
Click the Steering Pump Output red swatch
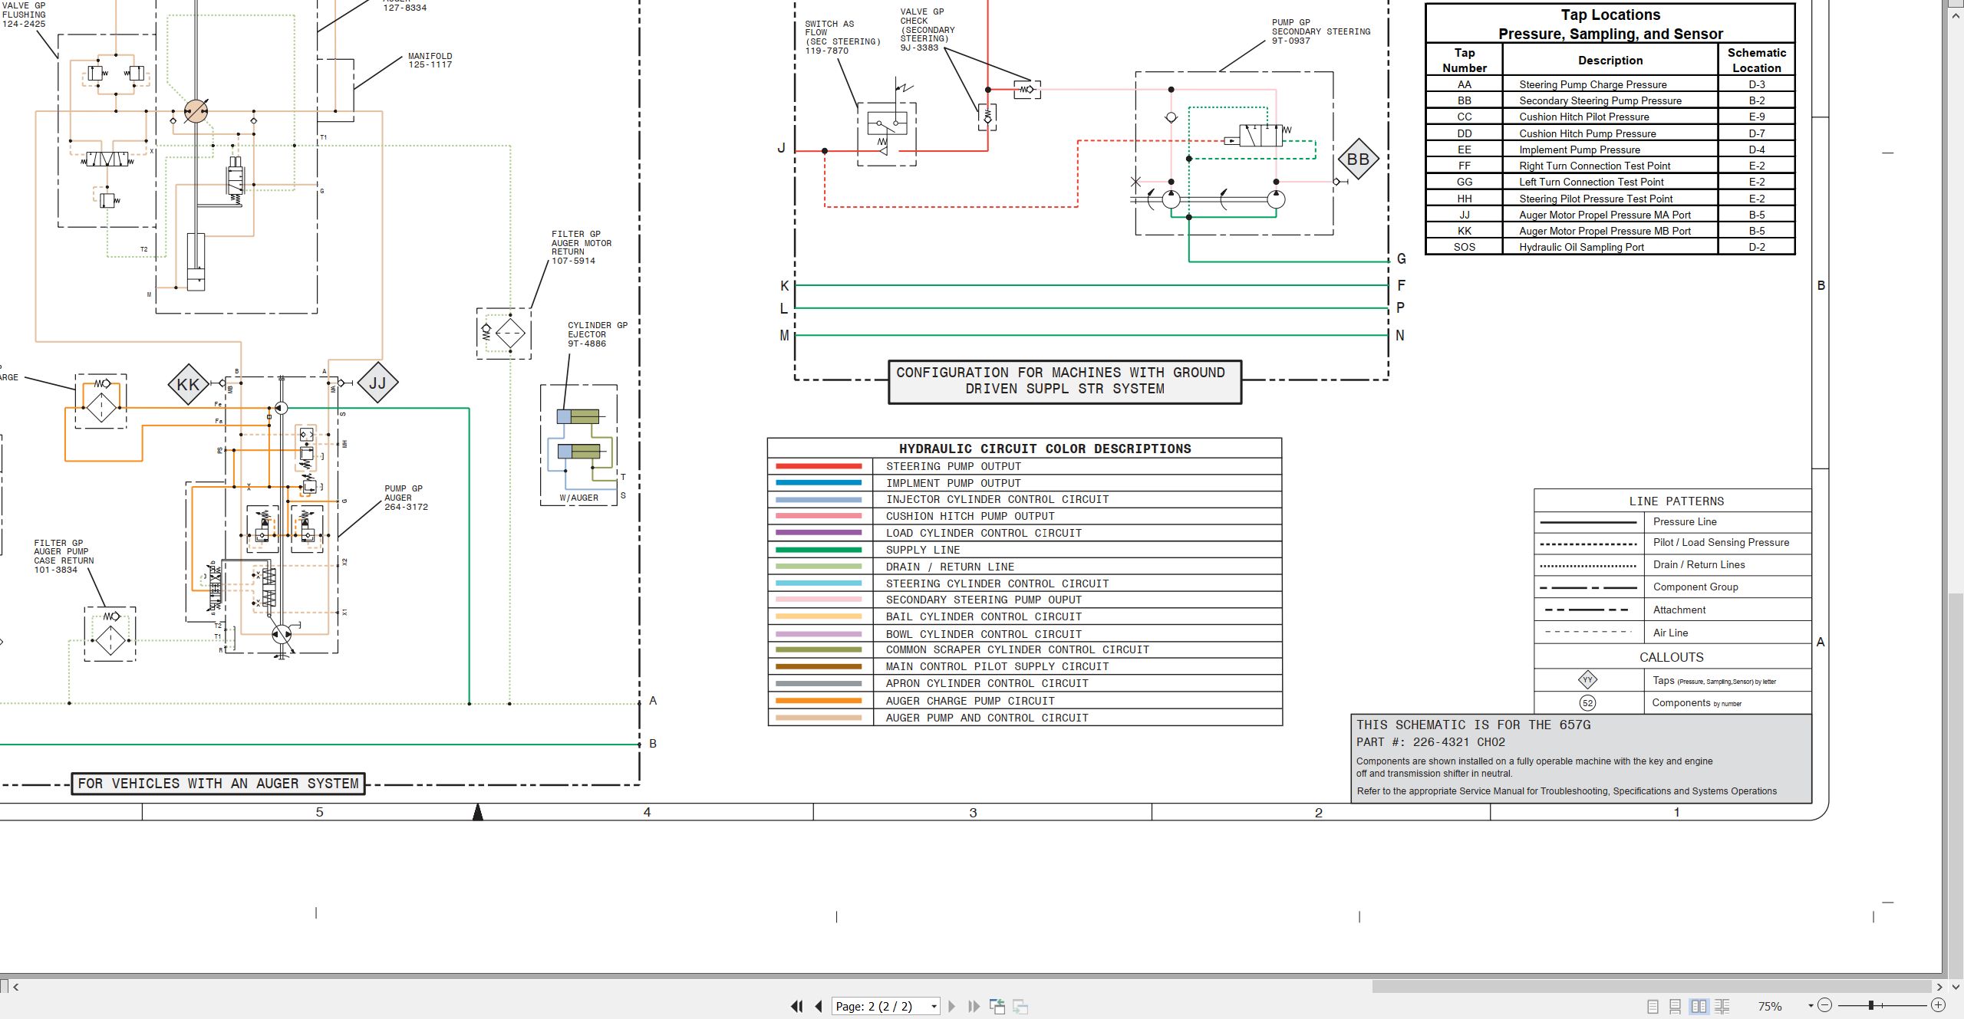tap(819, 466)
